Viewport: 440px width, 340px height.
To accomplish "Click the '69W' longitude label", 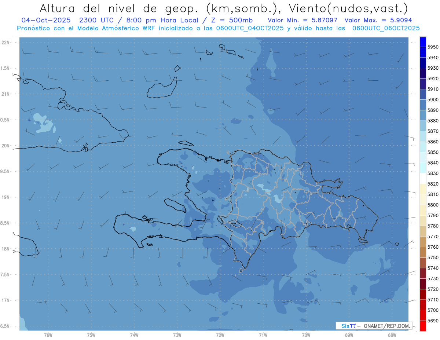I will coord(349,335).
